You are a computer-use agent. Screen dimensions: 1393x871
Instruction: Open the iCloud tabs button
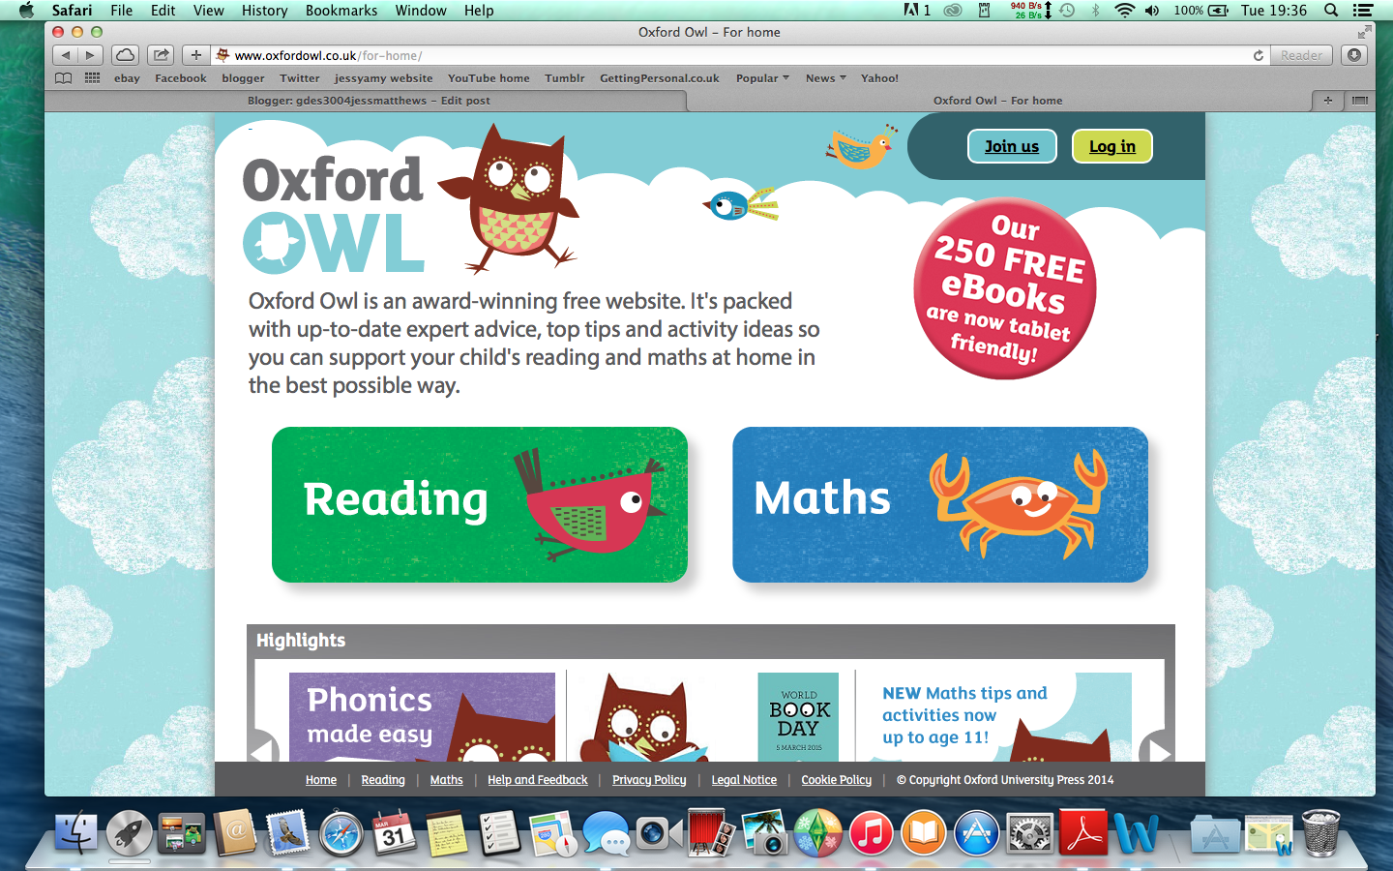(125, 55)
